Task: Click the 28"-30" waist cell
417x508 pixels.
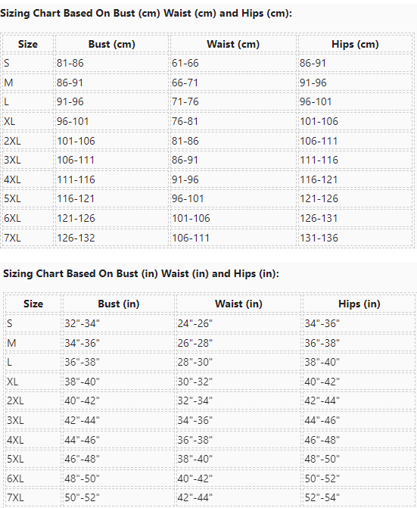Action: click(238, 362)
